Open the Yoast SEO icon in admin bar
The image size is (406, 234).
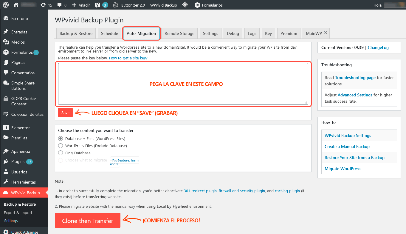point(97,5)
